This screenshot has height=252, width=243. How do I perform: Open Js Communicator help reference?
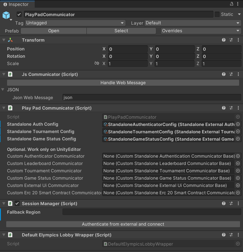(x=224, y=74)
